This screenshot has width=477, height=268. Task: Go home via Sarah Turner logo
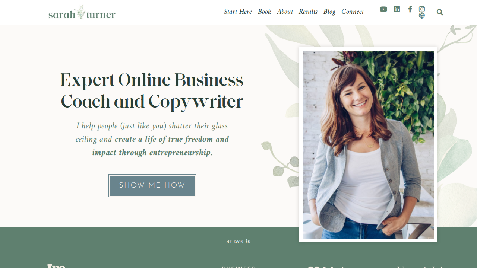coord(82,12)
